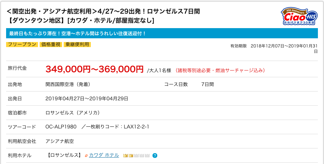Click the last grey crown rating icon
This screenshot has width=324, height=164.
[x=147, y=156]
